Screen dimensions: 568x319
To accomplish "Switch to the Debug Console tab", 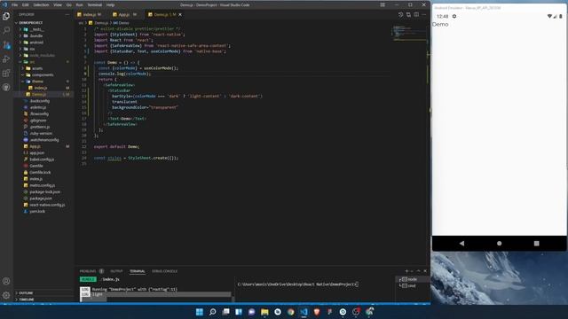I will click(x=164, y=271).
